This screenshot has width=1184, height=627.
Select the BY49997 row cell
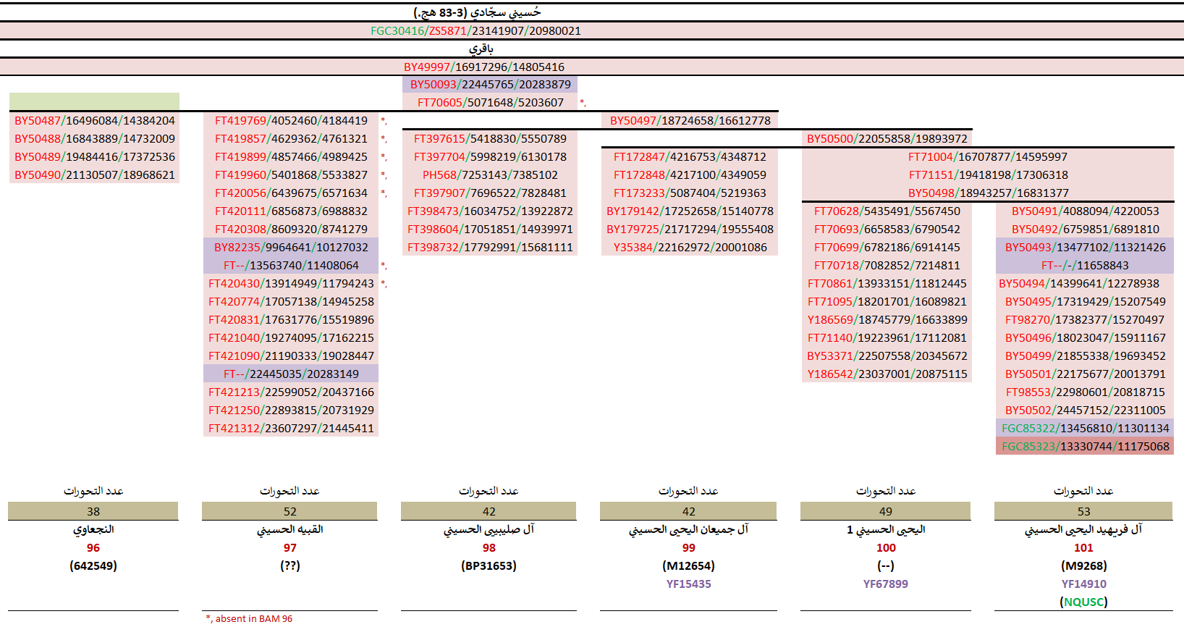click(483, 67)
